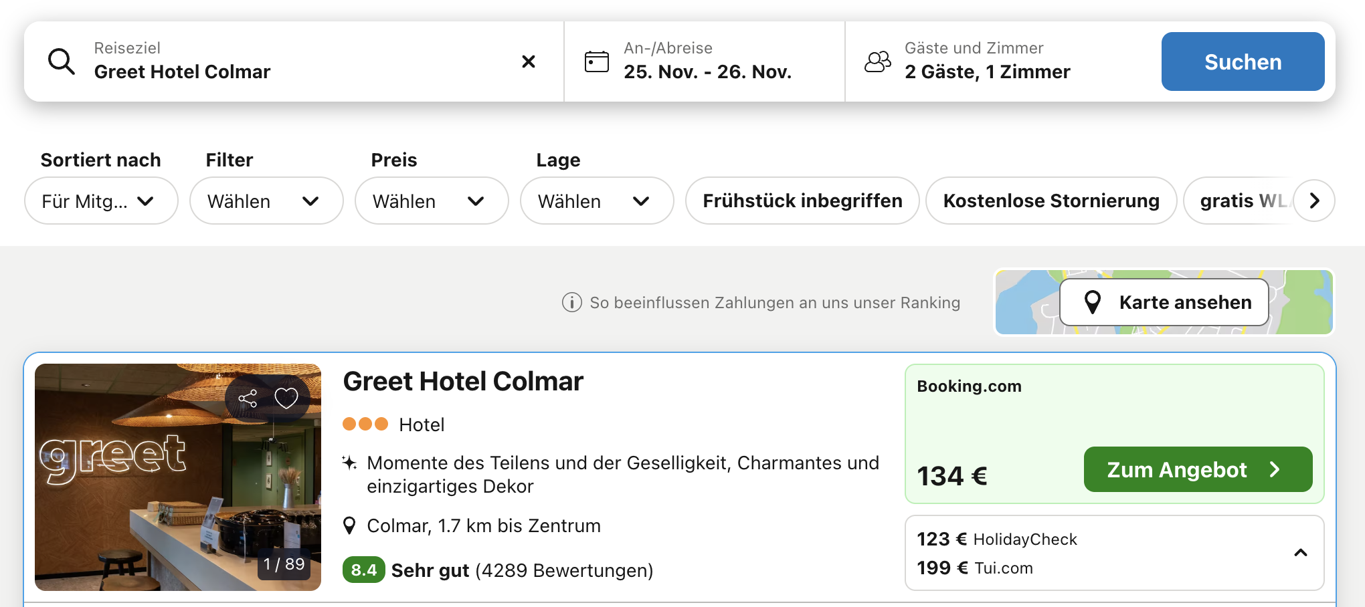Click the 134 € price
This screenshot has height=607, width=1365.
[x=951, y=476]
